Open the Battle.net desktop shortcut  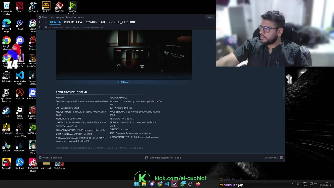click(20, 164)
